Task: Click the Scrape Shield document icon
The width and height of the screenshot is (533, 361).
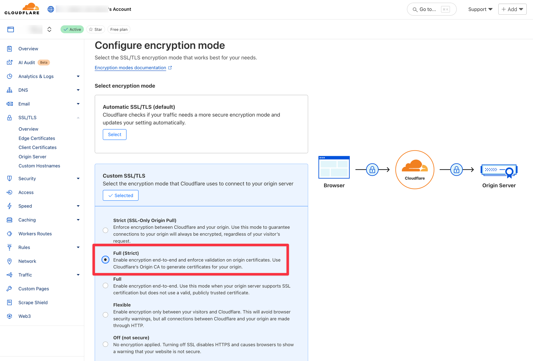Action: pyautogui.click(x=10, y=302)
